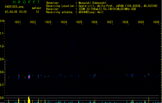Click the 0.6 kHz frequency label

point(2,98)
